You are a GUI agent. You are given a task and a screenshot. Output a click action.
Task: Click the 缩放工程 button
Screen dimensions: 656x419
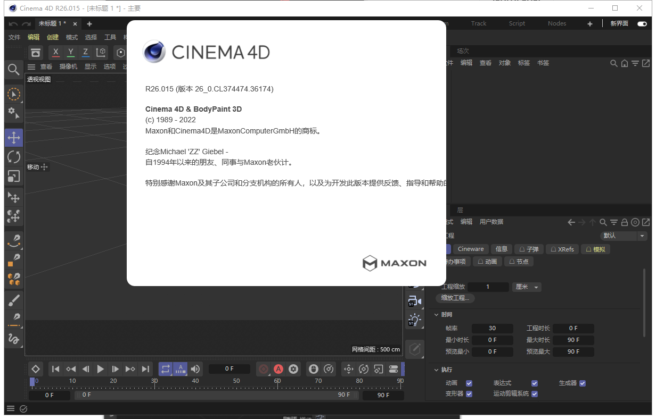[455, 298]
